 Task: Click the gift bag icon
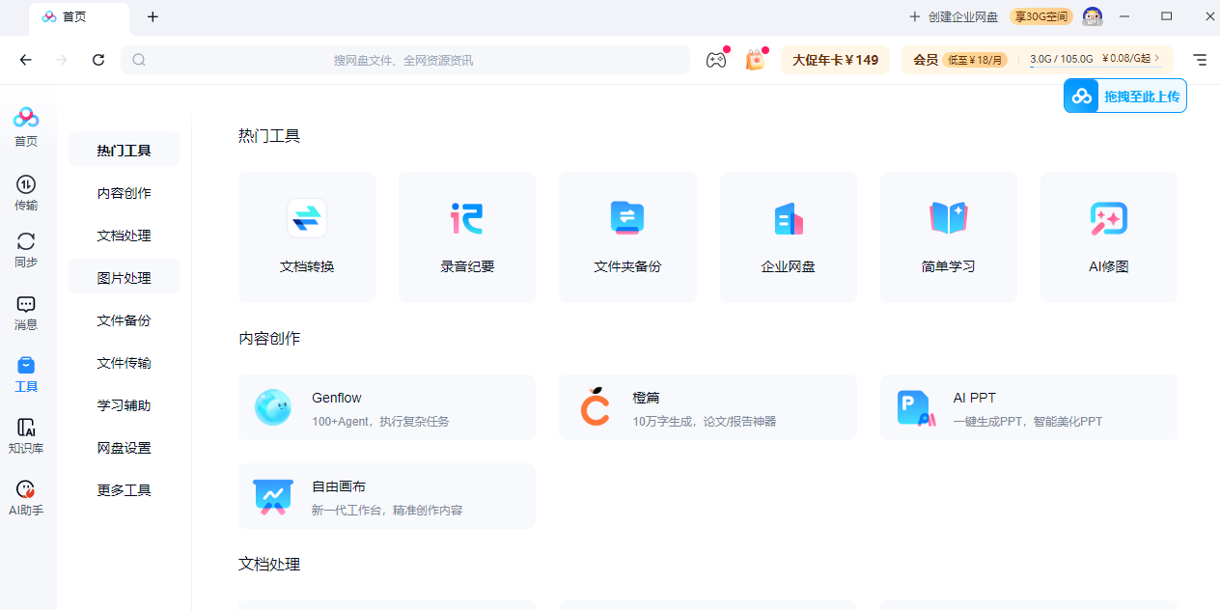[x=755, y=60]
